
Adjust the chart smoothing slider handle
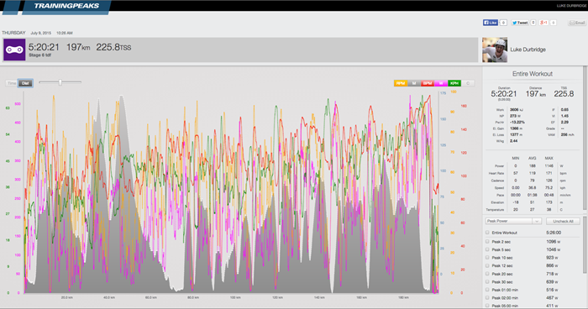click(x=60, y=82)
